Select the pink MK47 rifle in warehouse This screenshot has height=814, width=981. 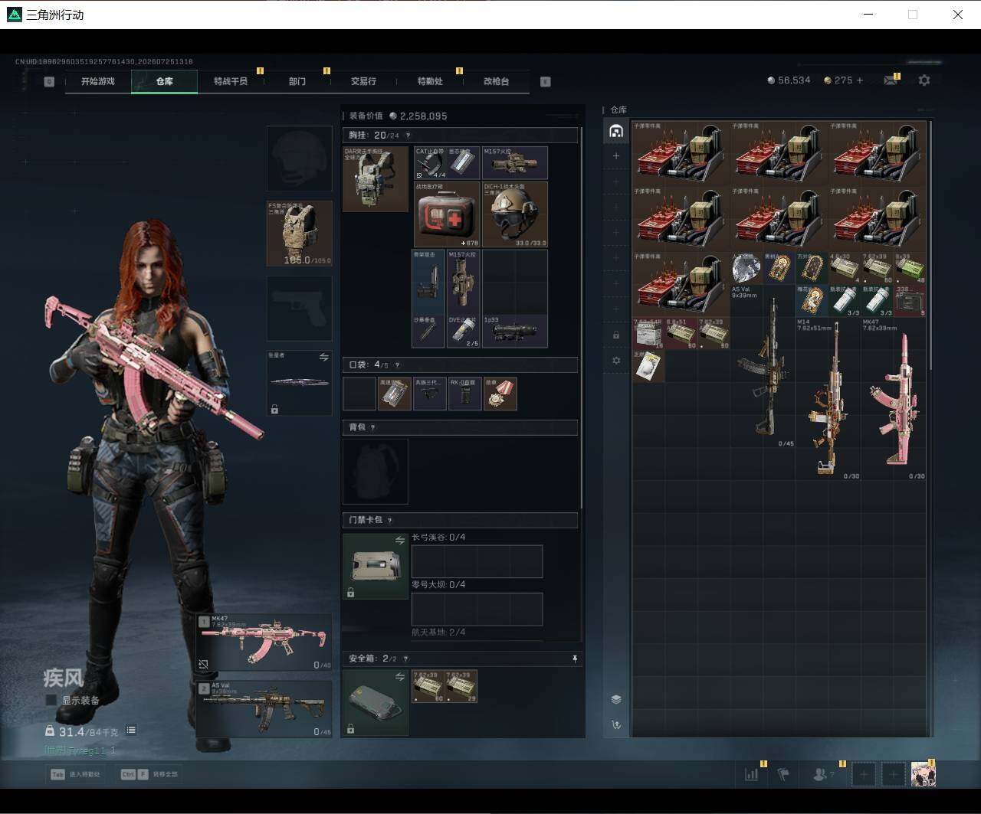pos(894,399)
